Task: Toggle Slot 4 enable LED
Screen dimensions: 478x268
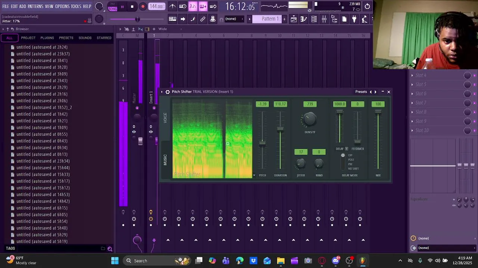Action: click(475, 76)
